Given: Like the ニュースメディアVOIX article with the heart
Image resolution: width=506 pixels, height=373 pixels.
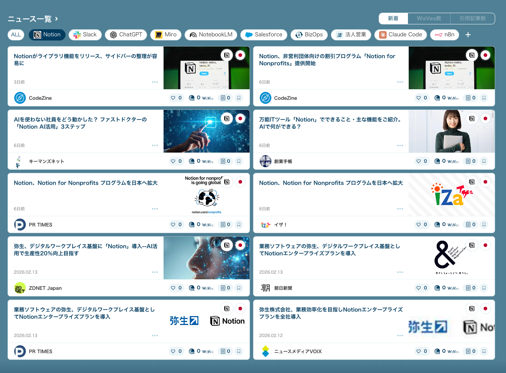Looking at the screenshot, I should pos(422,351).
